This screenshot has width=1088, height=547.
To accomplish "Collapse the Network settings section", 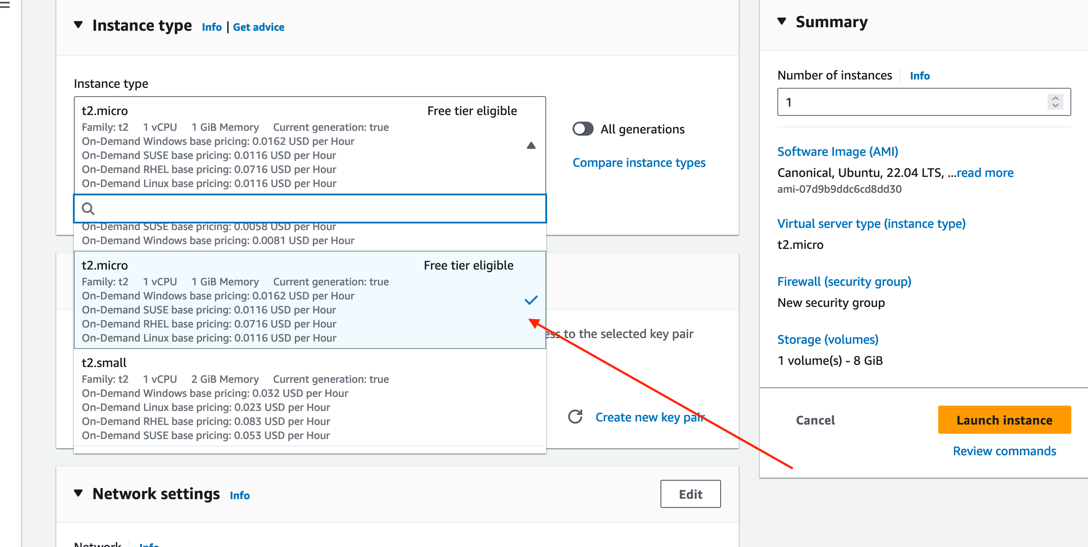I will point(79,493).
